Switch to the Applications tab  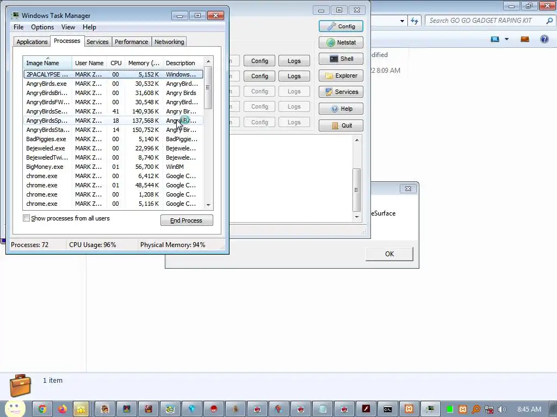tap(32, 42)
